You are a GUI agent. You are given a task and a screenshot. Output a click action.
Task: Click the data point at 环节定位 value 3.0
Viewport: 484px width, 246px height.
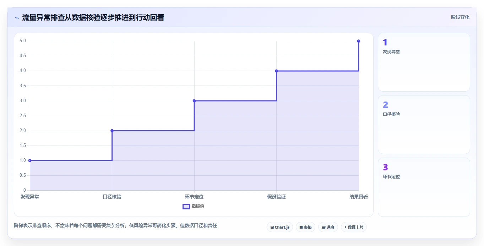click(x=194, y=101)
